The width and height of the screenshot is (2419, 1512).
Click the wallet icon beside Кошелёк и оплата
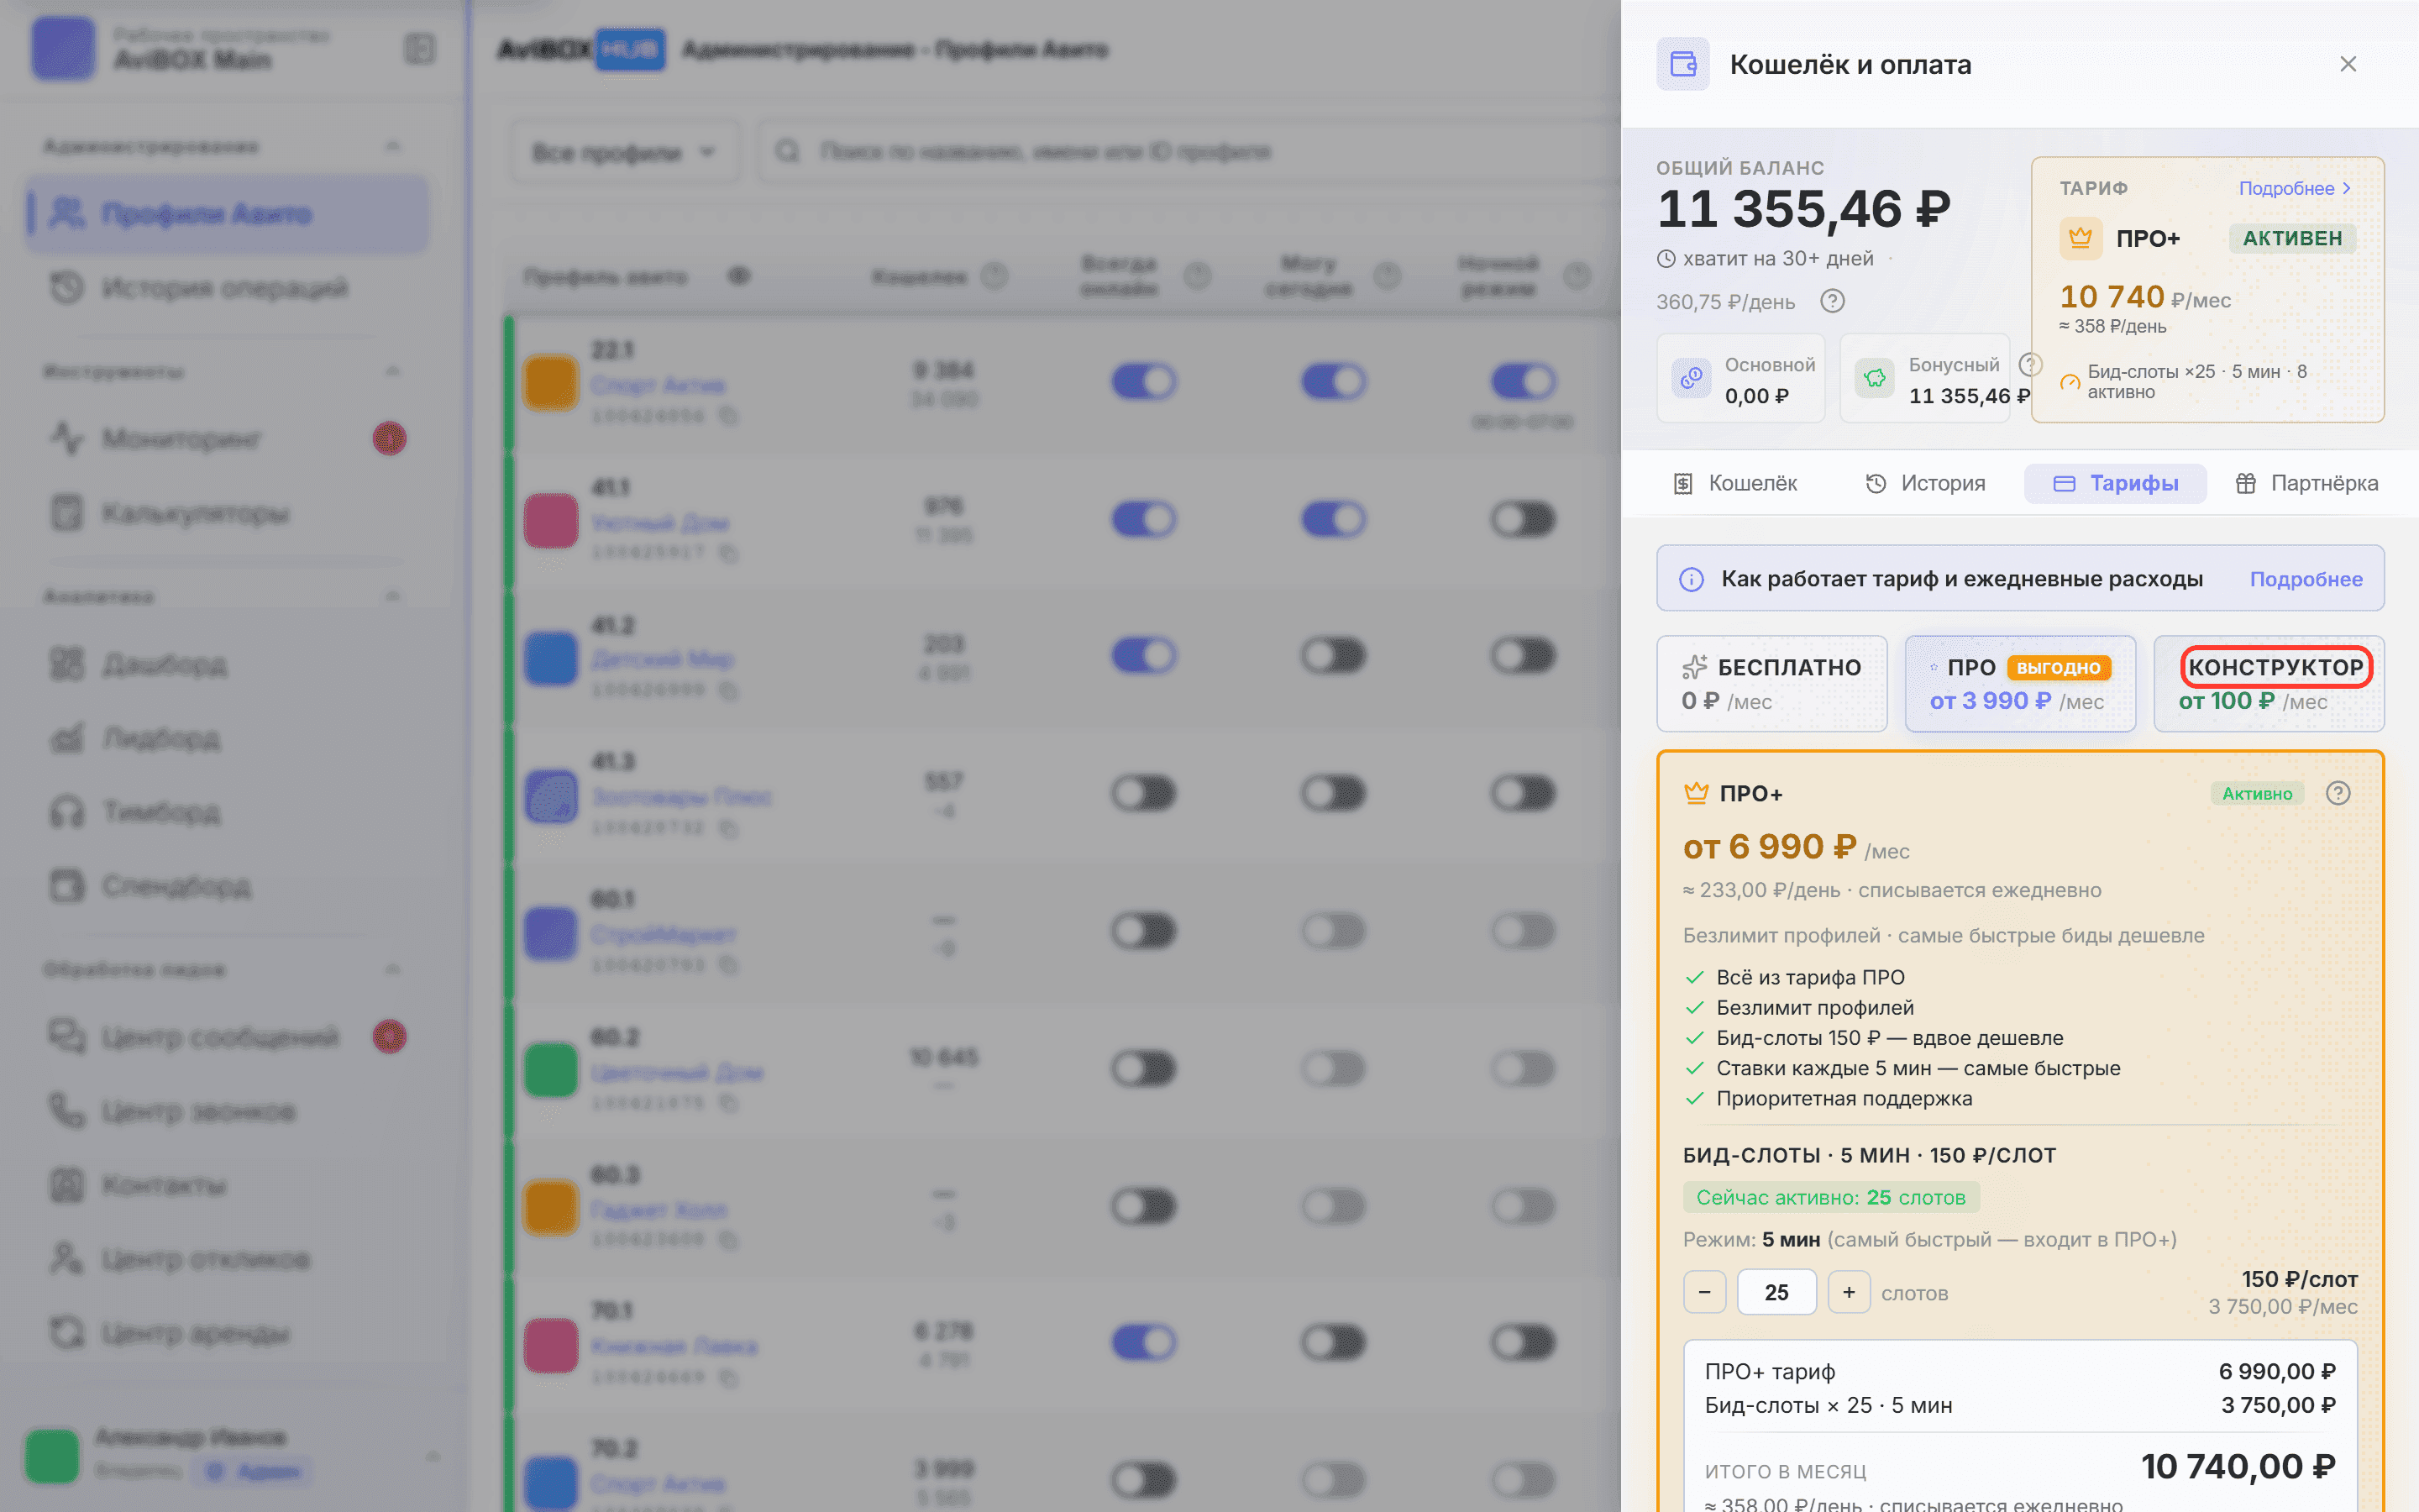1683,64
